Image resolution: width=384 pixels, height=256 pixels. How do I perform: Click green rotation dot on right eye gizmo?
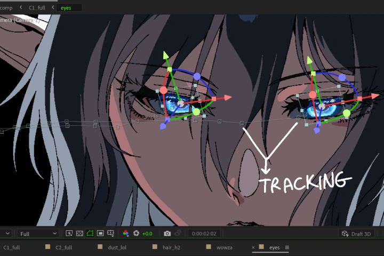pos(347,113)
